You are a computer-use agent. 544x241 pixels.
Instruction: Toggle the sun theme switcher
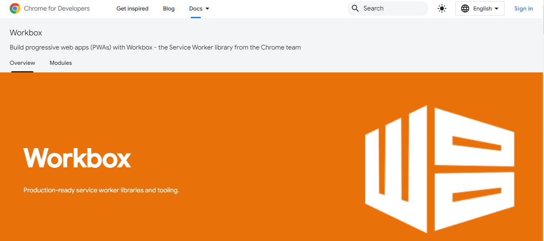click(442, 8)
